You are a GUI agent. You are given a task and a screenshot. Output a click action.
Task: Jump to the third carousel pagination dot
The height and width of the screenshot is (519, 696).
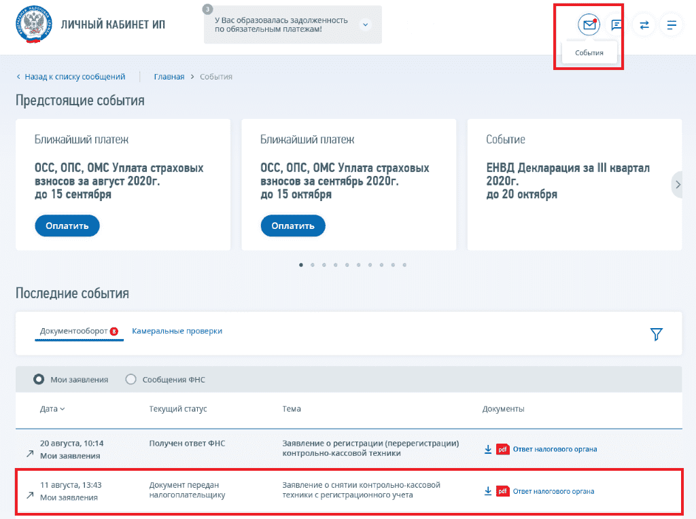324,265
